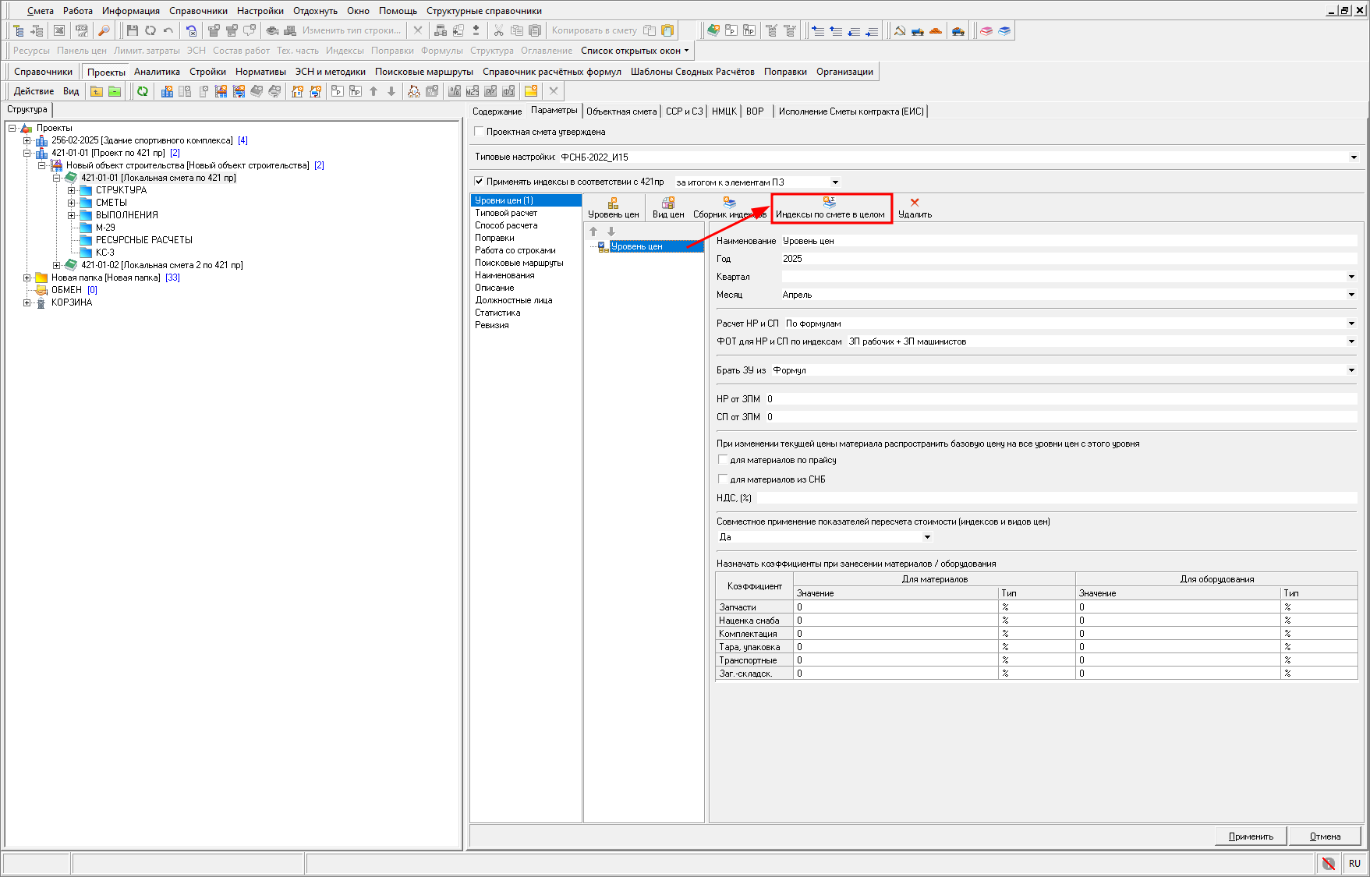Screen dimensions: 1370x877
Task: Switch to the 'Объектная смета' tab
Action: (x=621, y=111)
